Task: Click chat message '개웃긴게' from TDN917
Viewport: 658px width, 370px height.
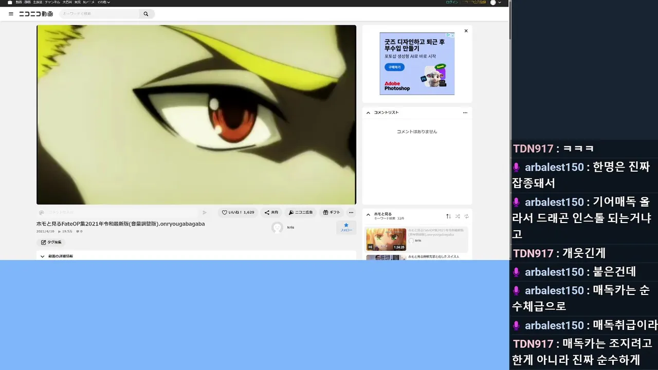Action: 584,253
